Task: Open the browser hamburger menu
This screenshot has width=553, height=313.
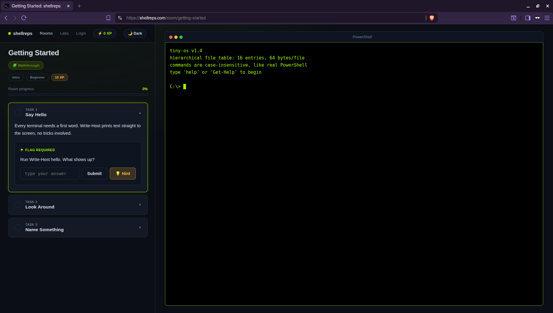Action: pyautogui.click(x=547, y=18)
